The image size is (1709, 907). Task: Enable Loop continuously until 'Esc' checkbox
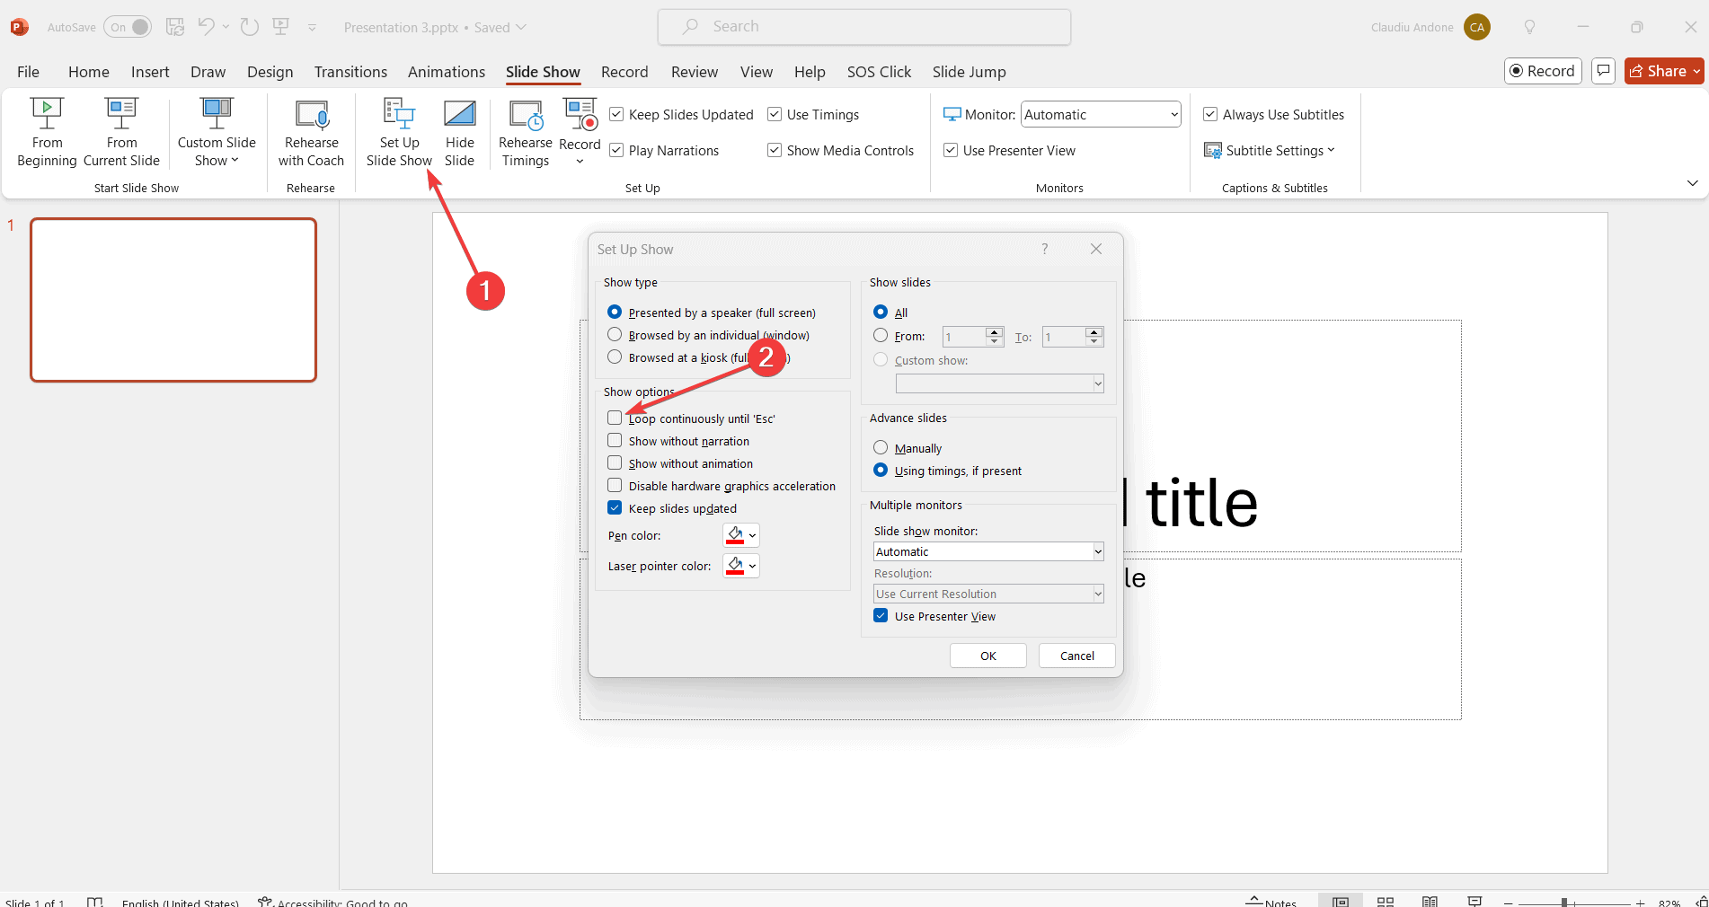615,418
